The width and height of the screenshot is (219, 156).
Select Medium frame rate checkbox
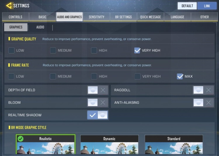(53, 76)
